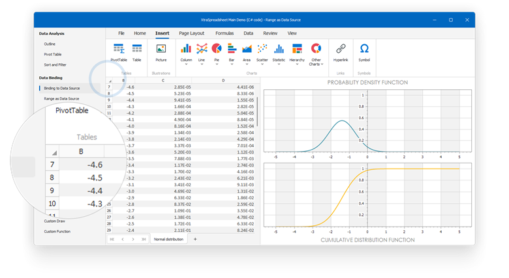Open the Sort and Filter demo
This screenshot has height=278, width=509.
pyautogui.click(x=55, y=65)
